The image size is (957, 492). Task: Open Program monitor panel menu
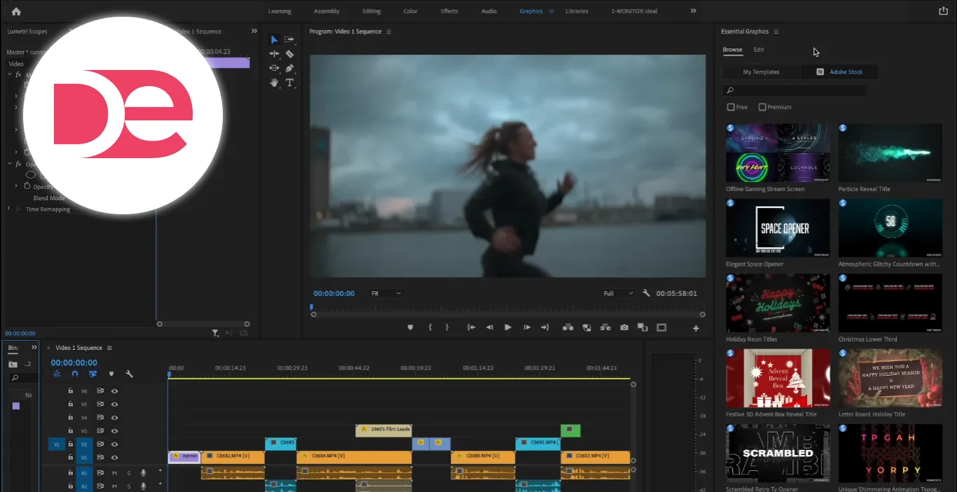point(389,31)
